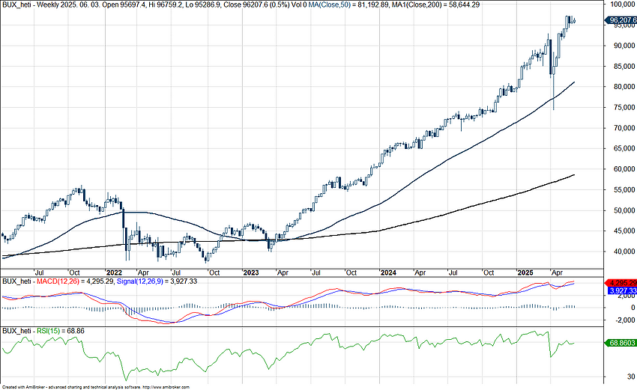Viewport: 637px width, 390px height.
Task: Click the 45,000 price axis label
Action: coord(624,231)
